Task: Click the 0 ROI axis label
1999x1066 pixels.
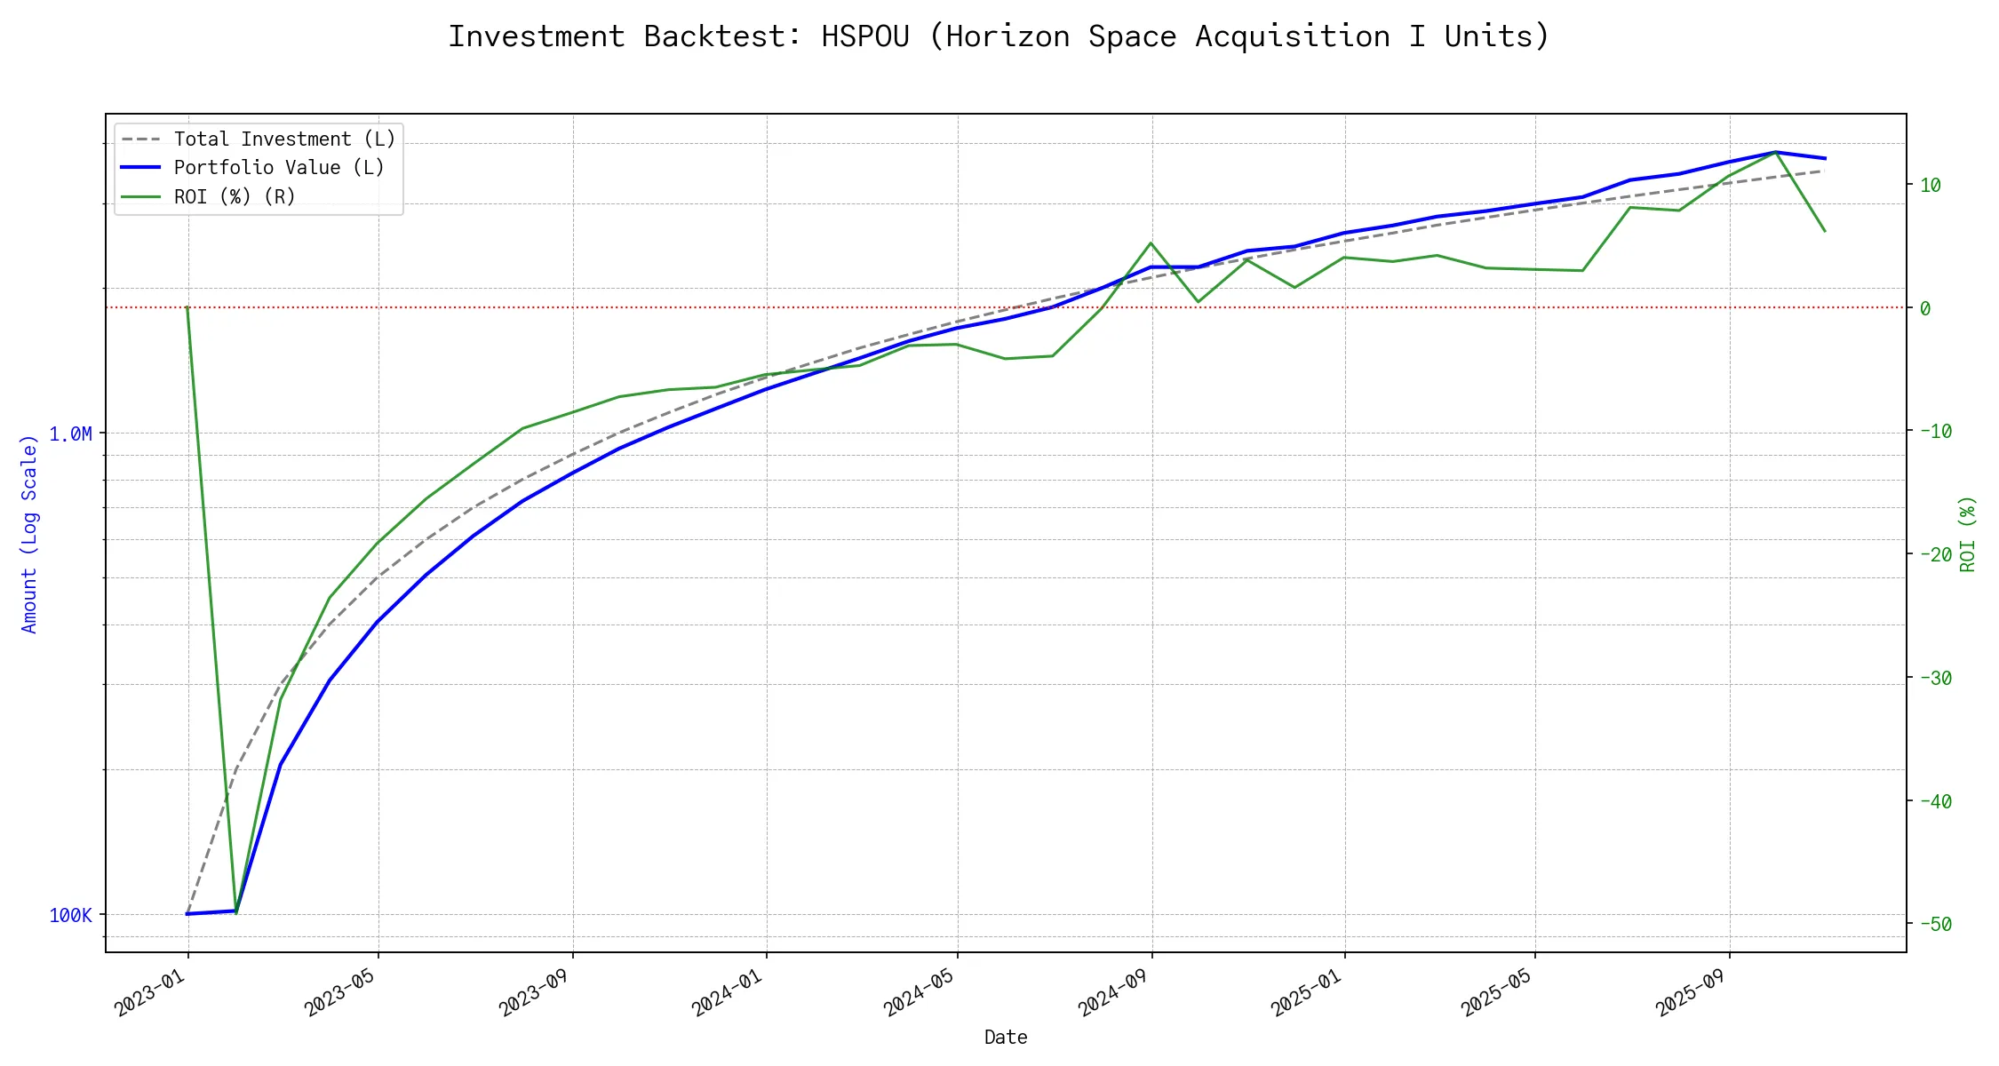Action: [1925, 308]
